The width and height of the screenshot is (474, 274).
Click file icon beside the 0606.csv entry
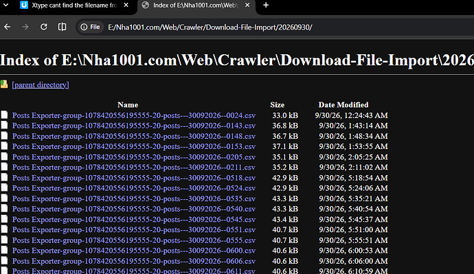coord(4,261)
